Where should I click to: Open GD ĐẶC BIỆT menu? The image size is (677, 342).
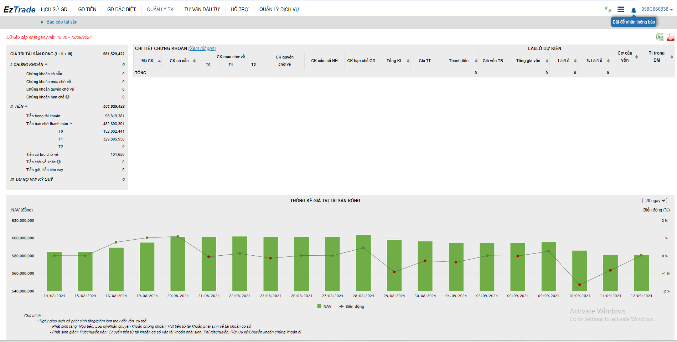(122, 10)
